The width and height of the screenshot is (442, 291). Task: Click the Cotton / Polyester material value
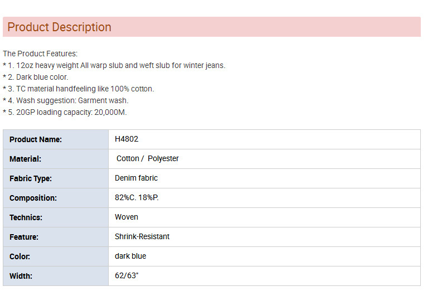[148, 158]
